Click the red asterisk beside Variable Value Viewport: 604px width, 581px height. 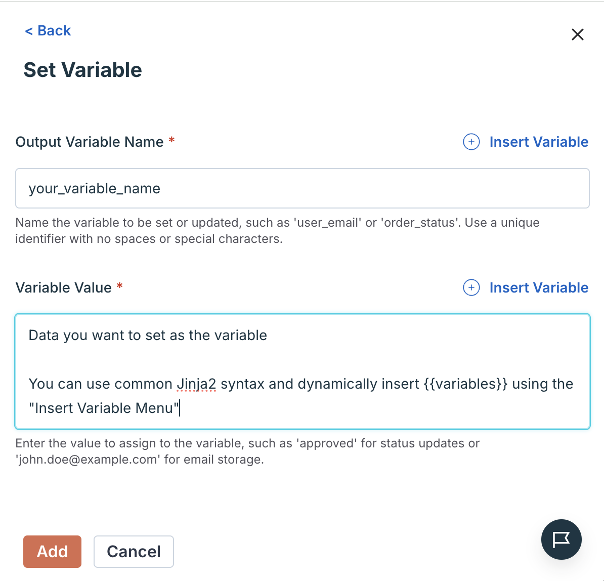pos(119,287)
